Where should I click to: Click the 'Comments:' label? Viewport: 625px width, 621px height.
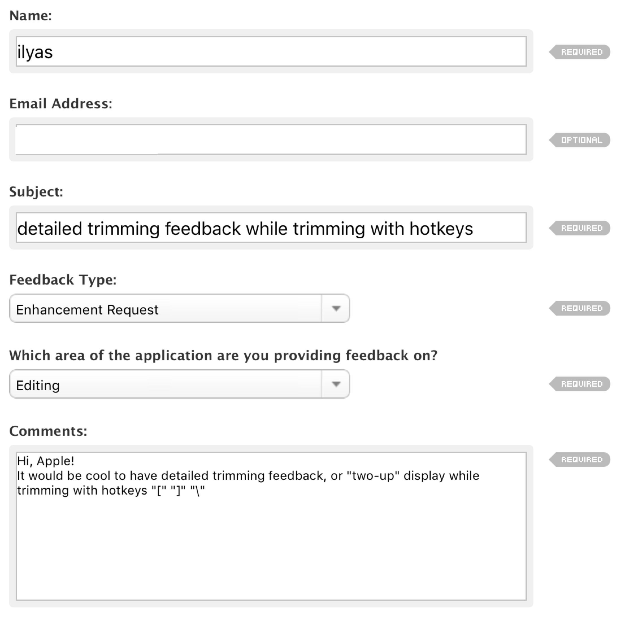click(x=48, y=431)
